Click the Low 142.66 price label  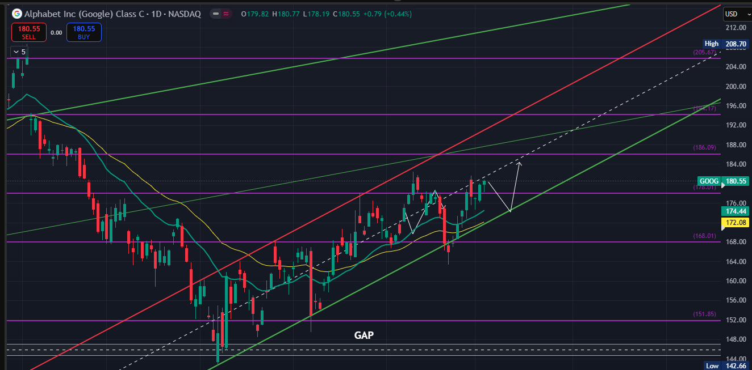[x=727, y=366]
